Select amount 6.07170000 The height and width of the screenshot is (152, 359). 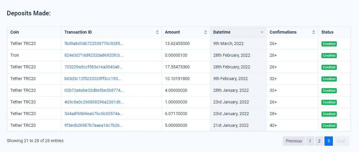(x=176, y=114)
